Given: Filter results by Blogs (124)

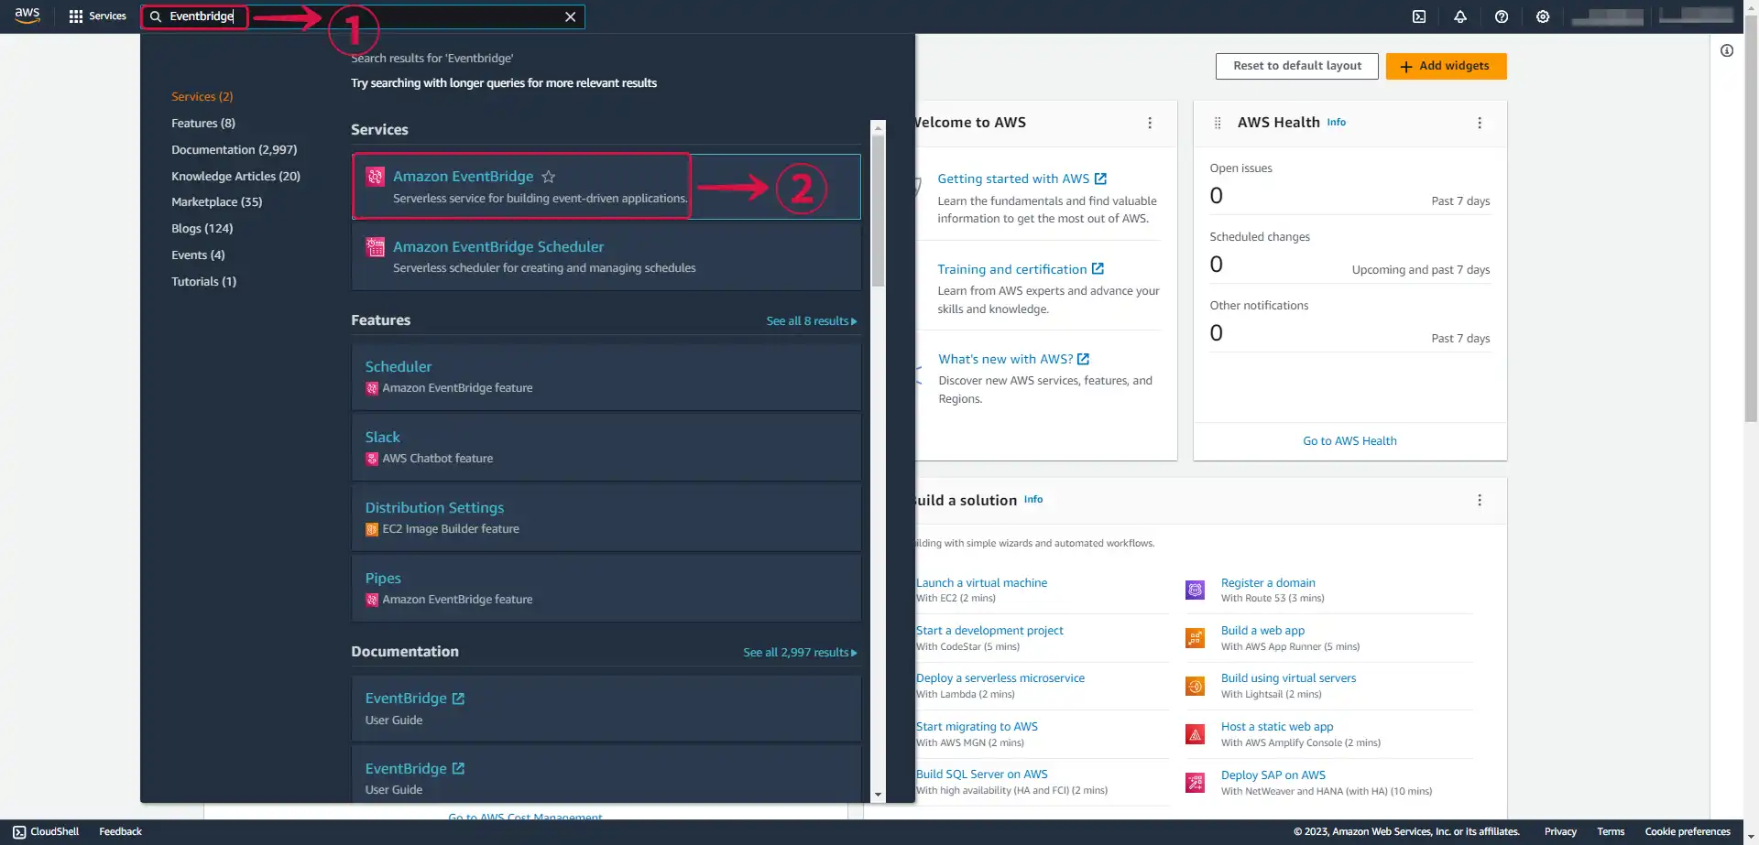Looking at the screenshot, I should pos(202,228).
